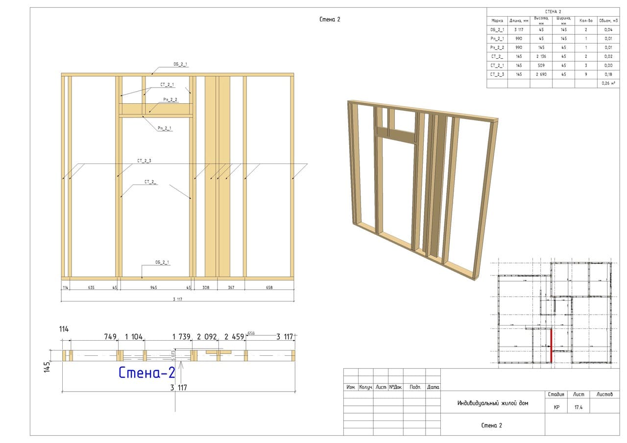Click the 0,26 total volume cell
The image size is (627, 443).
609,83
